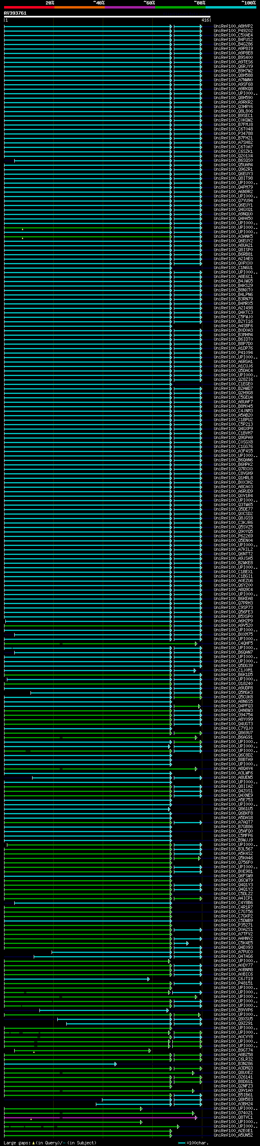
Task: Open UniRef100_Q869U7 label
Action: click(233, 732)
